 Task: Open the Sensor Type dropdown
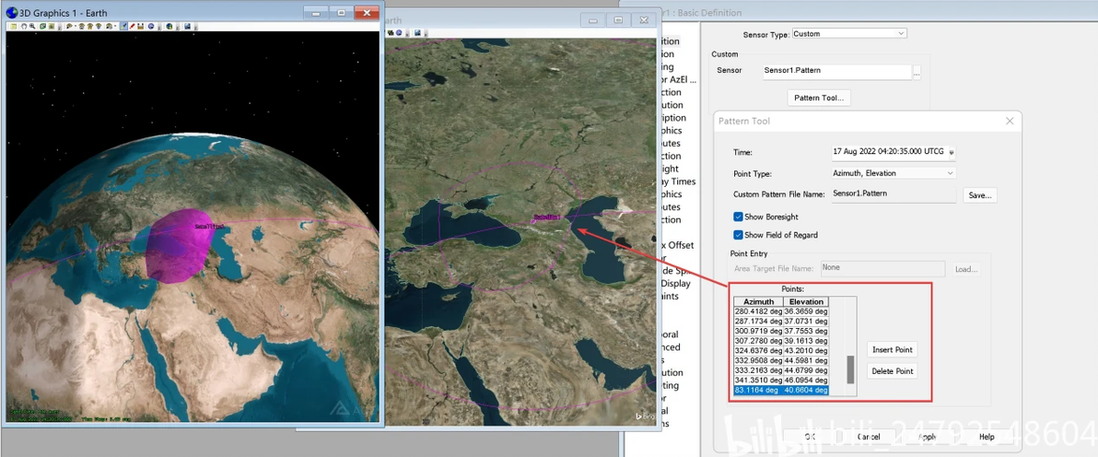[900, 34]
